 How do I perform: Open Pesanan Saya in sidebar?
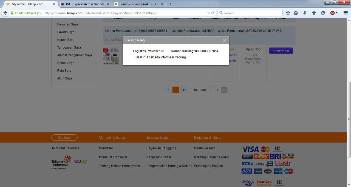click(x=67, y=24)
